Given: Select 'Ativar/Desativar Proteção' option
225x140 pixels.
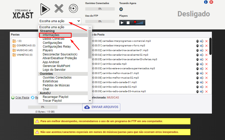Looking at the screenshot, I should click(x=60, y=58).
